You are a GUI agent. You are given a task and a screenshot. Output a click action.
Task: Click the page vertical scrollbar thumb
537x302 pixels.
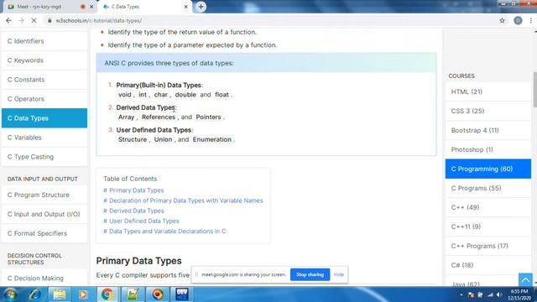click(x=535, y=90)
